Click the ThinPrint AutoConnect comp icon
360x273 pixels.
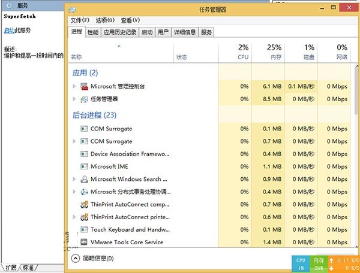pos(84,204)
